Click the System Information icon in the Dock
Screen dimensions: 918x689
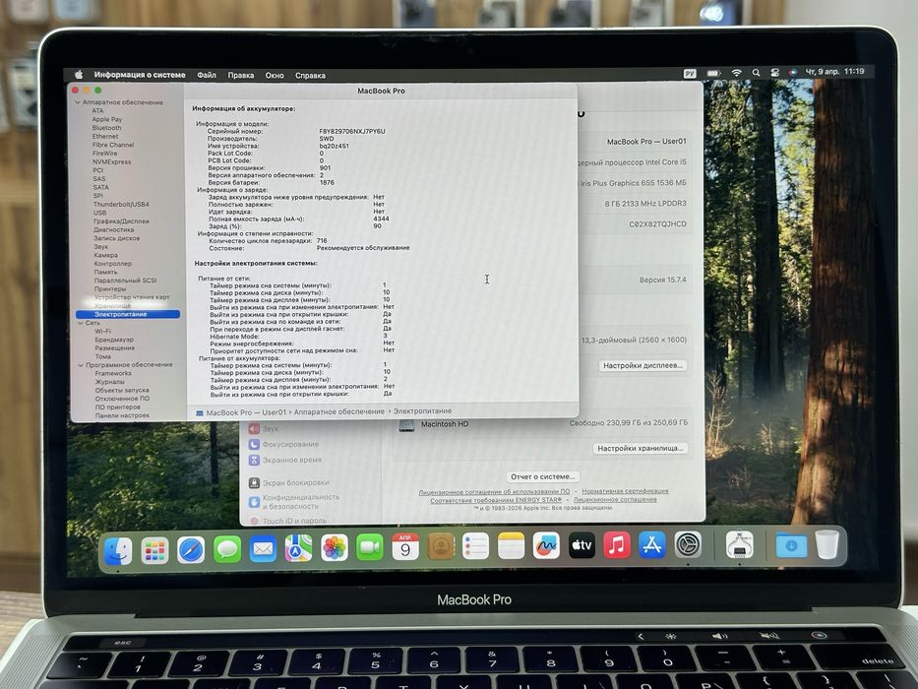click(x=740, y=545)
